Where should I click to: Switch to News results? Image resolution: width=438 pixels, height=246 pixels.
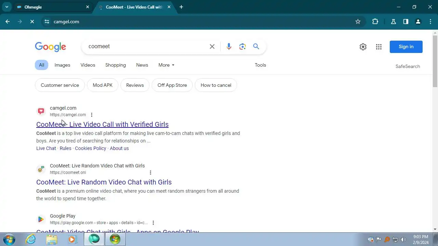click(142, 65)
